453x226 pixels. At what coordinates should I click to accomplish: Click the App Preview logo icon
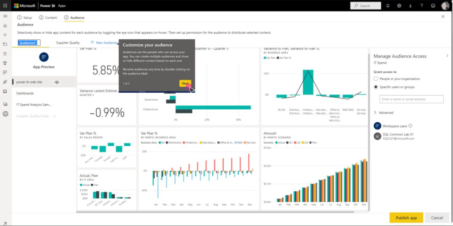coord(44,57)
